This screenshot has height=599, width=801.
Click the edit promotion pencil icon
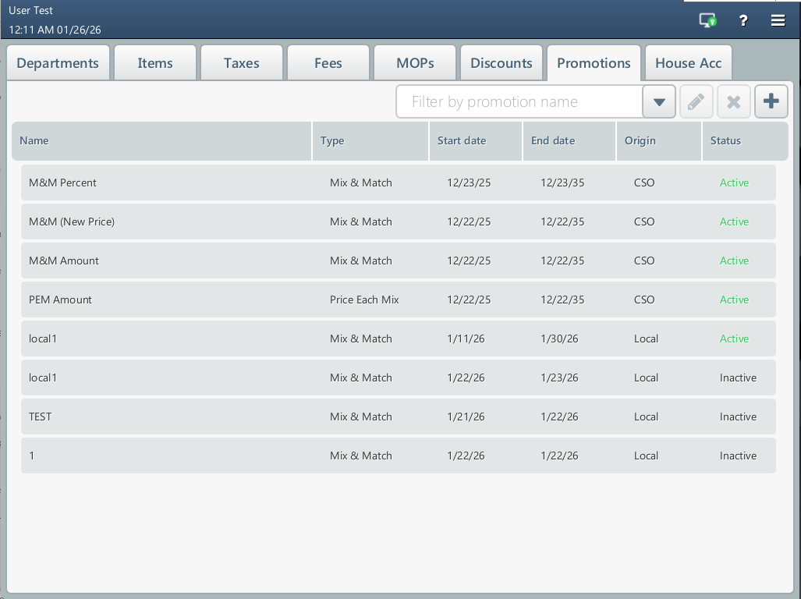point(696,102)
